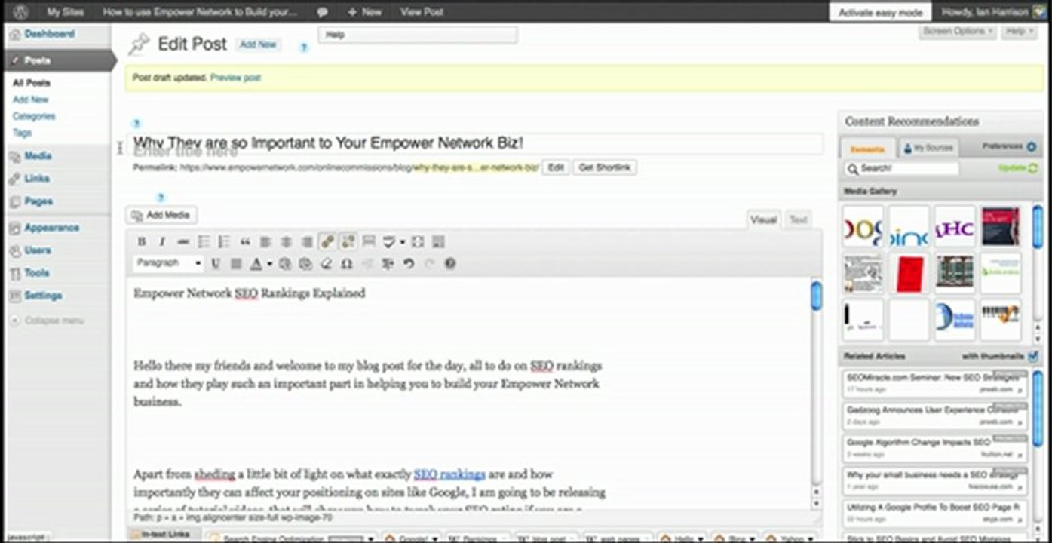Click the Get Shortlink button
Image resolution: width=1052 pixels, height=543 pixels.
point(605,167)
